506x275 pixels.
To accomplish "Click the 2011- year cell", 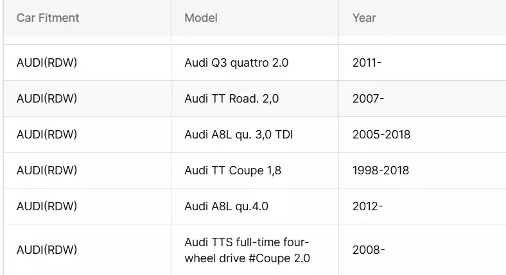I will coord(367,63).
